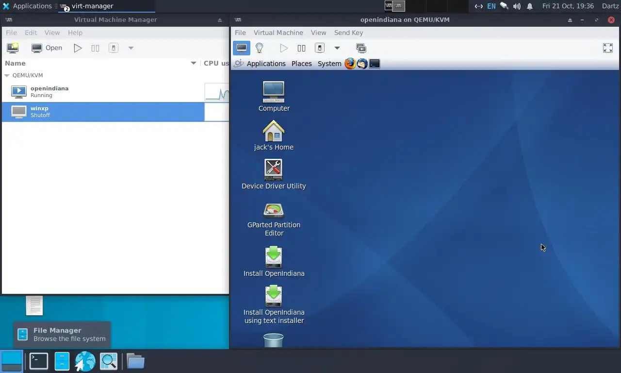
Task: Click openindiana CPU usage graph
Action: click(x=217, y=92)
